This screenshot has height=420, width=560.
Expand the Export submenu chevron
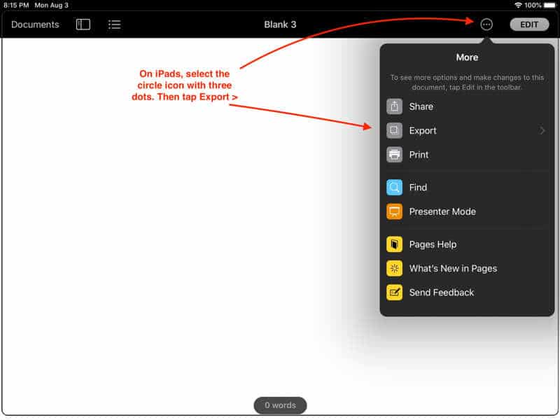point(542,130)
